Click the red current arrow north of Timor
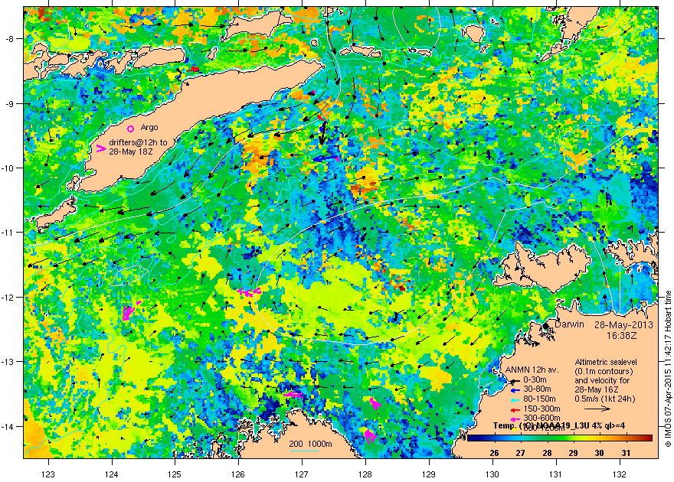Viewport: 674px width, 482px height. [193, 69]
